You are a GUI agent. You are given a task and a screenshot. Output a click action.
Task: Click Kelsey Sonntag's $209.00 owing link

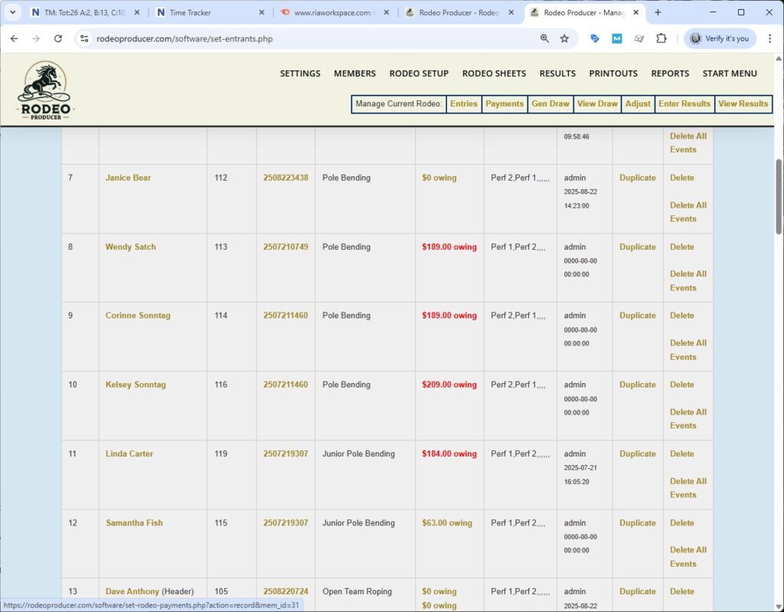coord(449,385)
